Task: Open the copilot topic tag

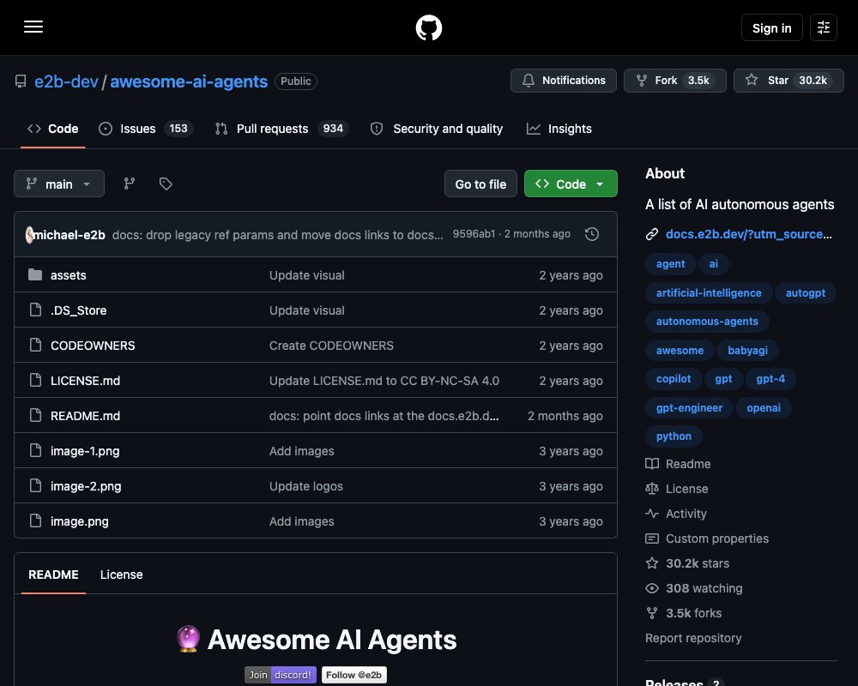Action: pyautogui.click(x=673, y=378)
